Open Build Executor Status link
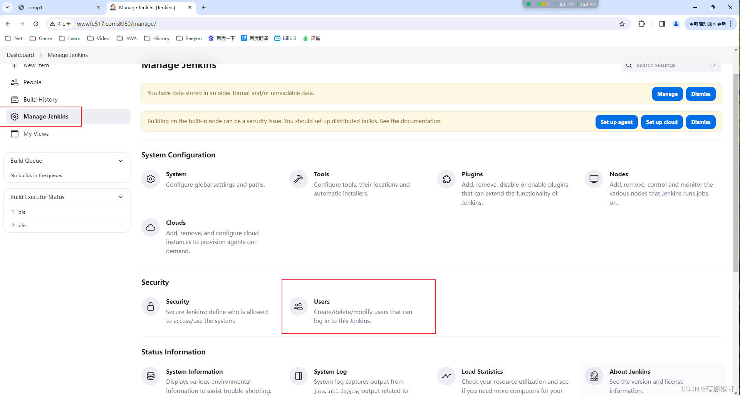The height and width of the screenshot is (396, 740). [37, 197]
